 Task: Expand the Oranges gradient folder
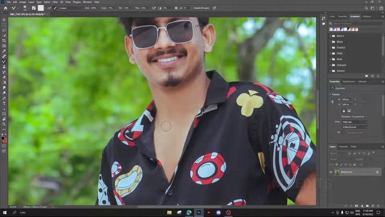tap(330, 65)
